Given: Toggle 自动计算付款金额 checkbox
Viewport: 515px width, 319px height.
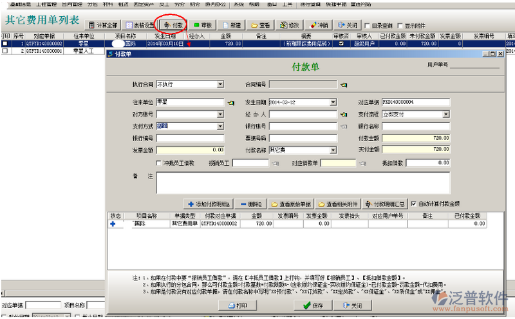Looking at the screenshot, I should (413, 204).
